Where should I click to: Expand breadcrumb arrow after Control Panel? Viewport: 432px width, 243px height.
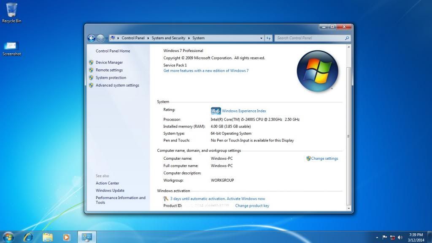(148, 38)
